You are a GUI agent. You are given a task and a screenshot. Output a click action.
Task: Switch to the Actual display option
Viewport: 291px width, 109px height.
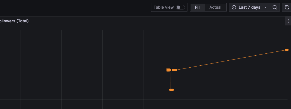[215, 7]
